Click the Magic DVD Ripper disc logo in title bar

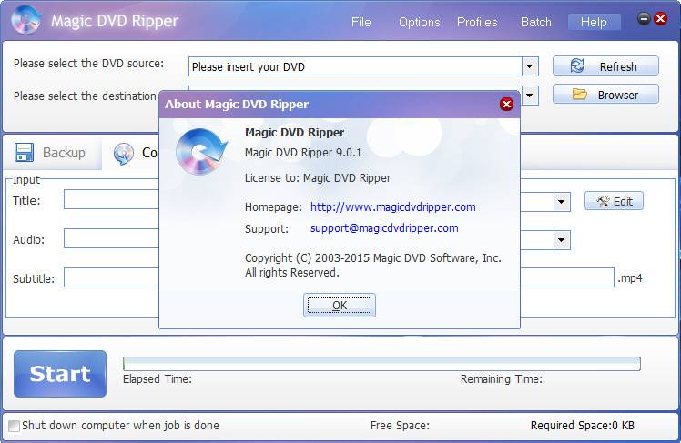coord(26,19)
